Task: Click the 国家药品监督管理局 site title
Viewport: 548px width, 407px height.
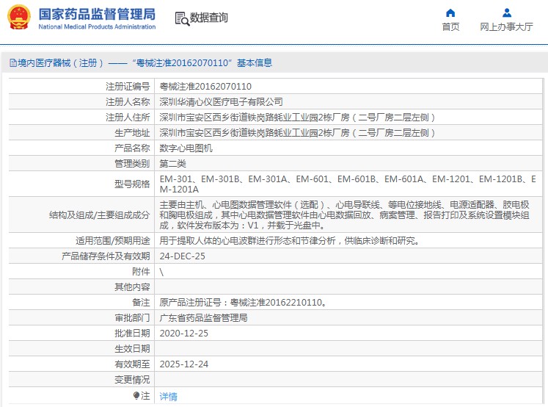Action: pos(96,14)
